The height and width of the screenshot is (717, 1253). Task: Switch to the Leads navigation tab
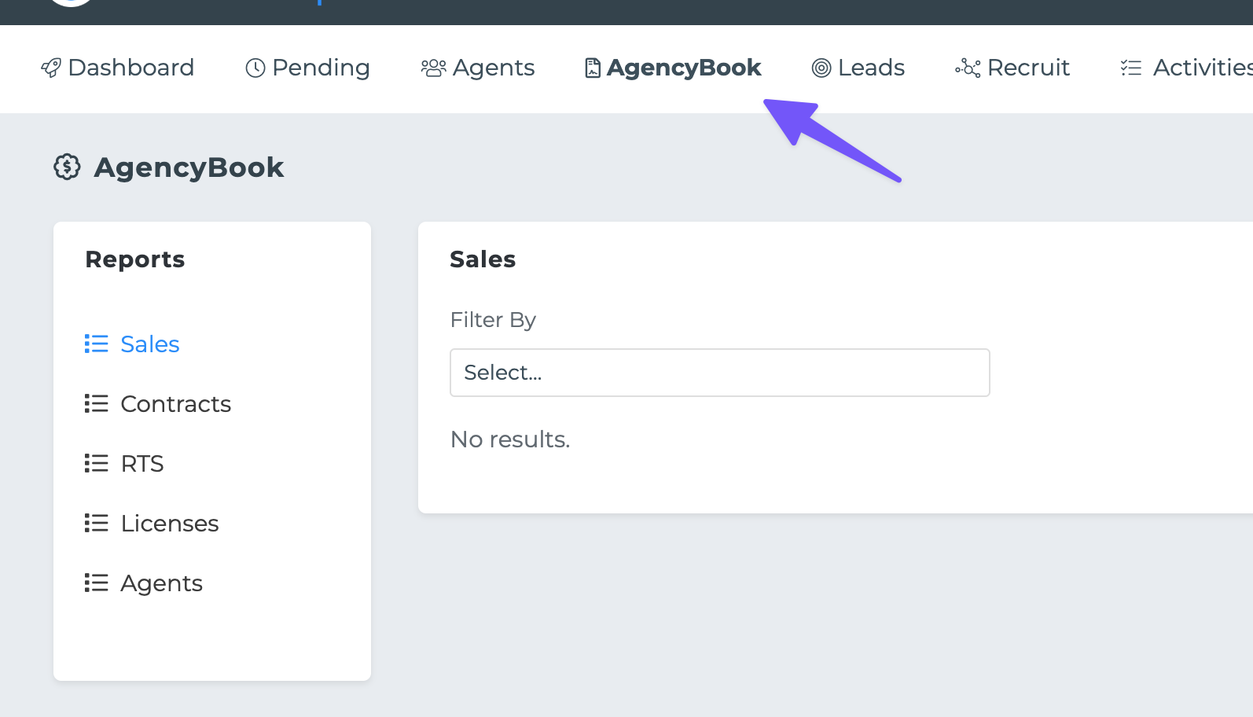tap(871, 68)
